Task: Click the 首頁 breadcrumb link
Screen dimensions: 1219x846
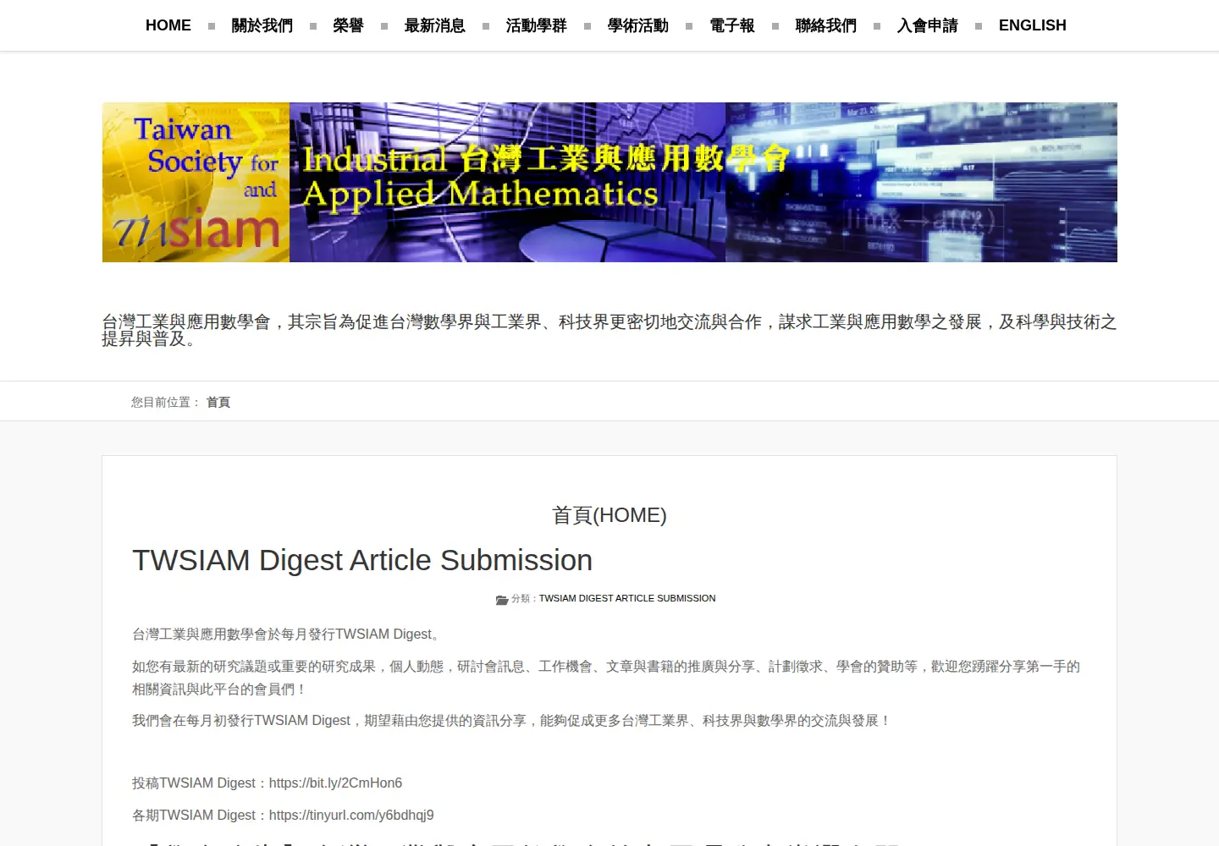Action: (218, 402)
